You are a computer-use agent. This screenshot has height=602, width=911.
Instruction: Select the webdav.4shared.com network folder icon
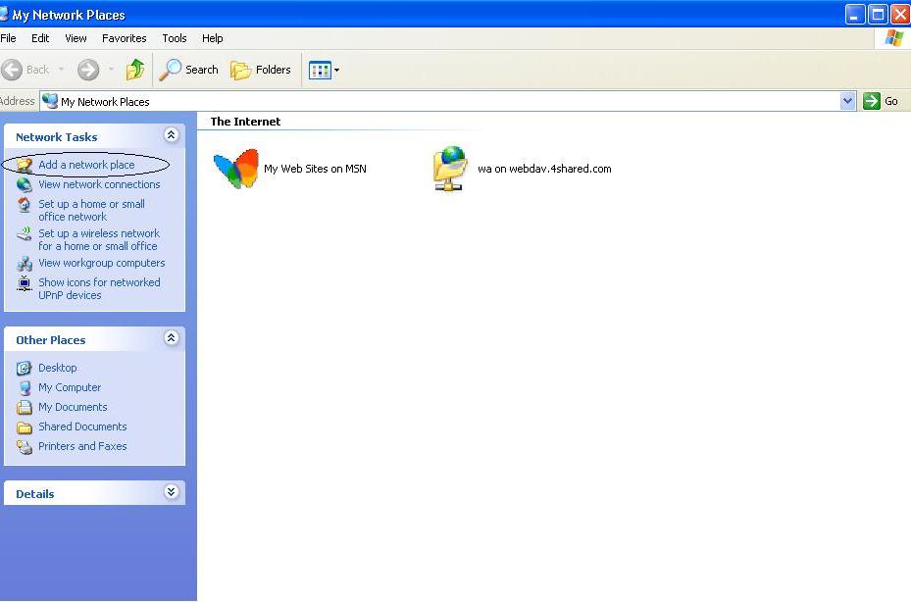click(450, 169)
